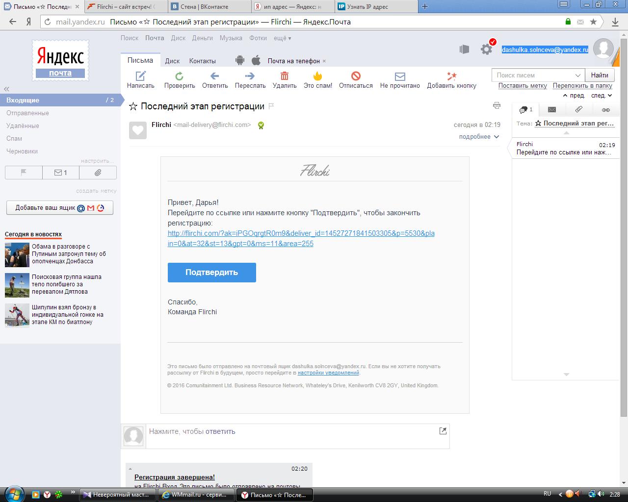Open the themes icon beside settings gear

tap(464, 49)
